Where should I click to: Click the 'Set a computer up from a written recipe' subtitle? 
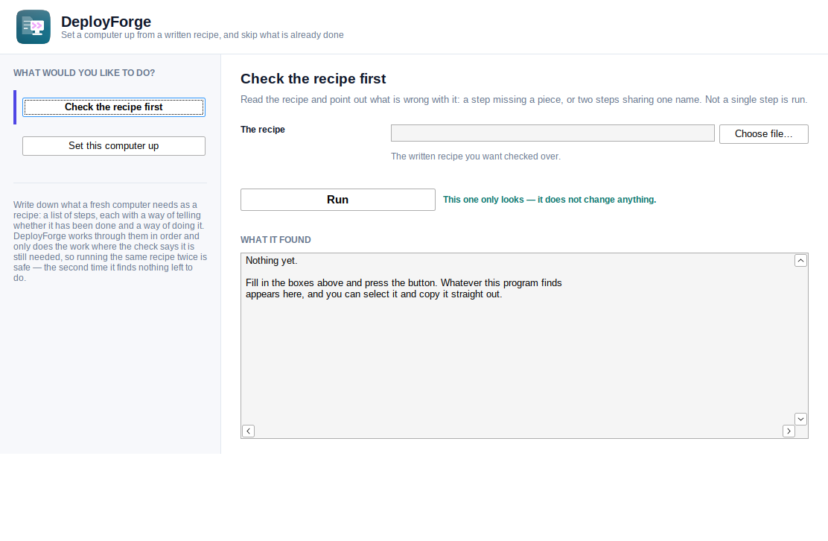click(x=203, y=35)
